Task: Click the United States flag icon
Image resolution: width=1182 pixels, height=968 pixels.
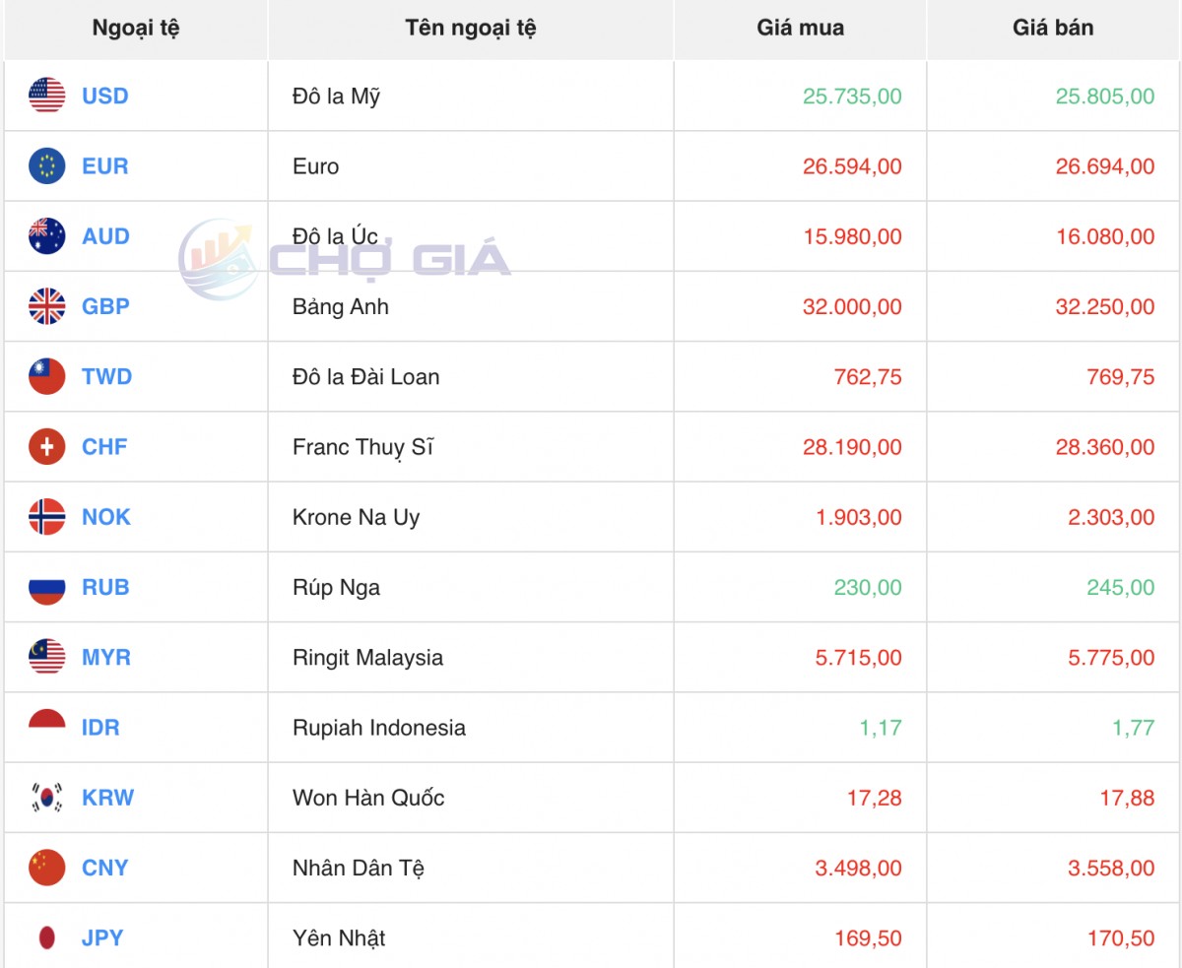Action: (46, 96)
